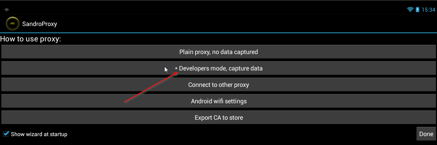This screenshot has height=145, width=437.
Task: Click the SandroProxy title text
Action: pyautogui.click(x=40, y=24)
